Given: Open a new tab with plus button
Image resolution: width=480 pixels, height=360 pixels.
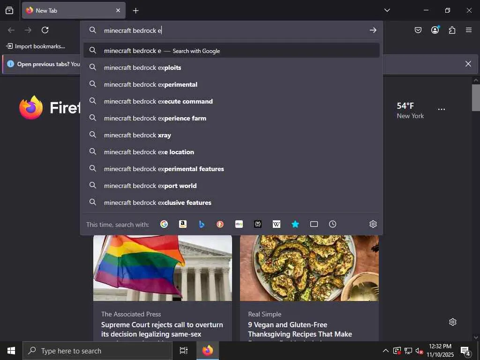Looking at the screenshot, I should 135,11.
